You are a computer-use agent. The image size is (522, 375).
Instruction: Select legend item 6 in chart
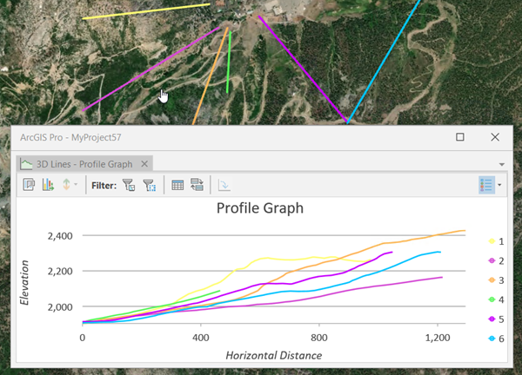(501, 339)
